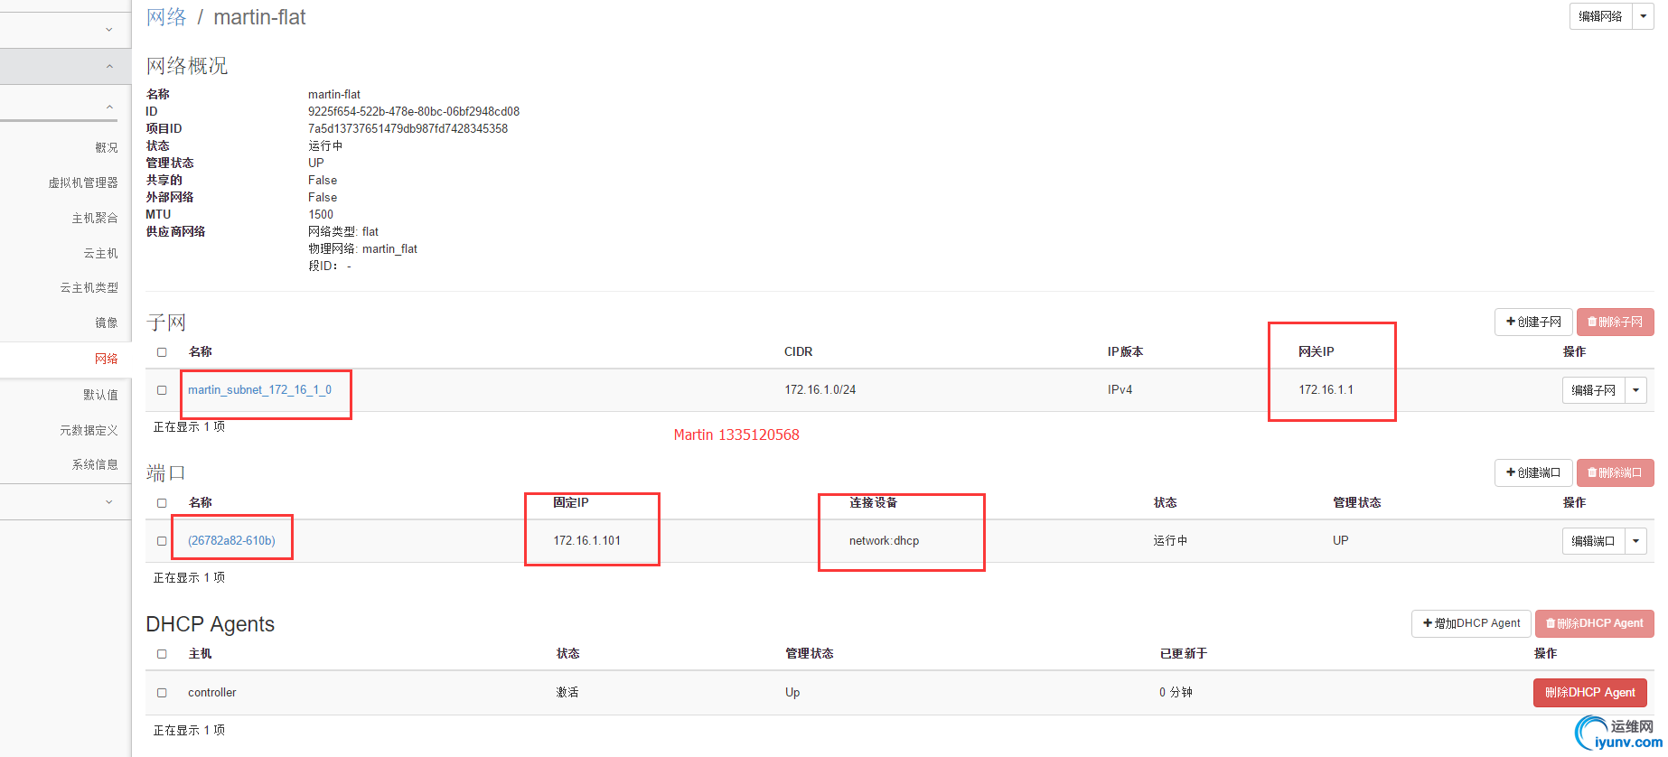
Task: Open subnet link martin_subnet_172_16_1_0
Action: [259, 390]
